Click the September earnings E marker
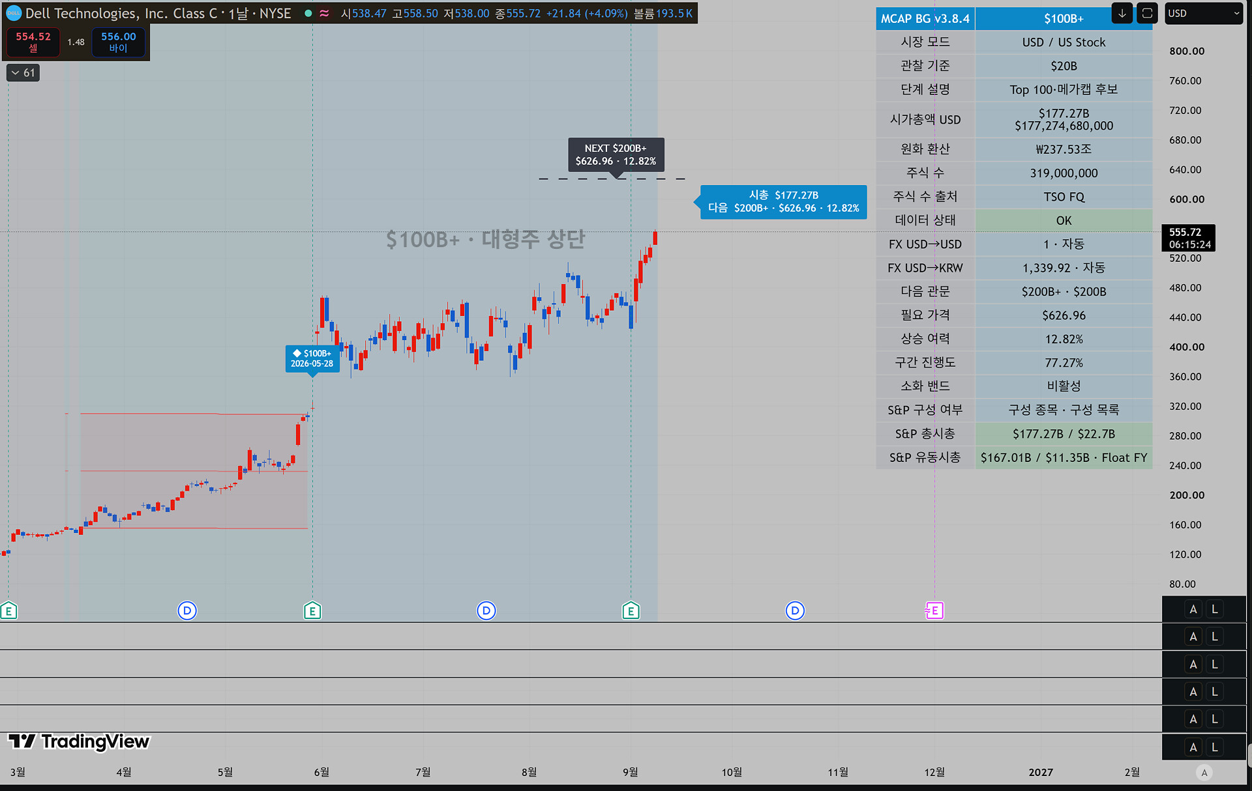The image size is (1252, 791). tap(630, 611)
